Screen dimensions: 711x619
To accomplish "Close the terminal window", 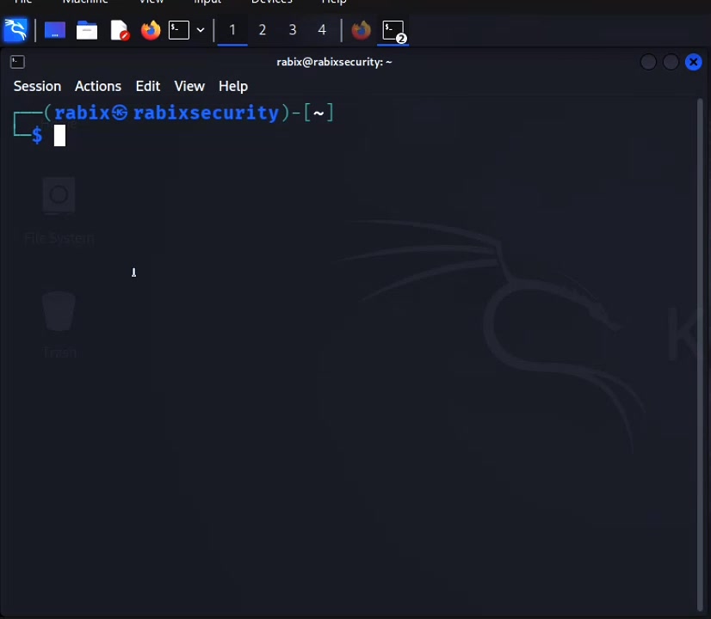I will [x=693, y=62].
